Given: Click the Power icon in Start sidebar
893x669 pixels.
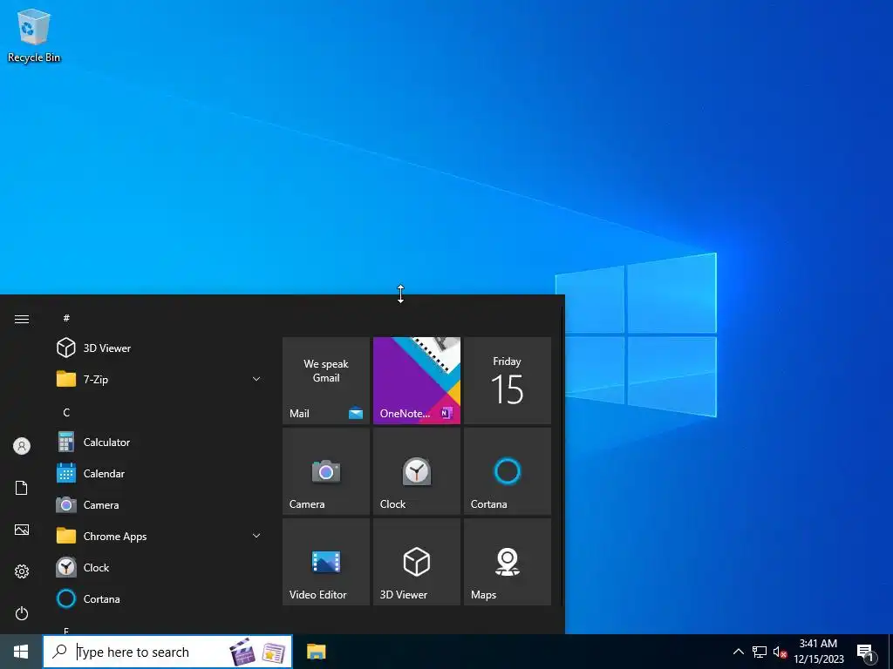Looking at the screenshot, I should pyautogui.click(x=22, y=613).
